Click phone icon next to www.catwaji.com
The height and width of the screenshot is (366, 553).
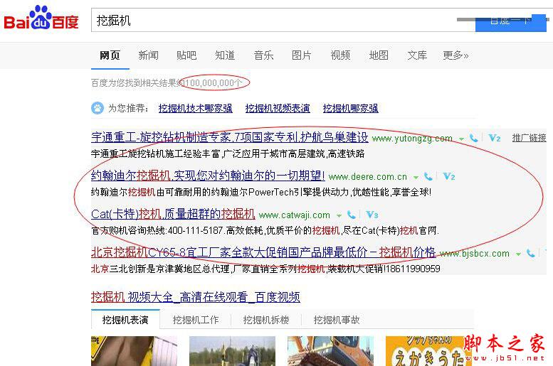pyautogui.click(x=352, y=215)
